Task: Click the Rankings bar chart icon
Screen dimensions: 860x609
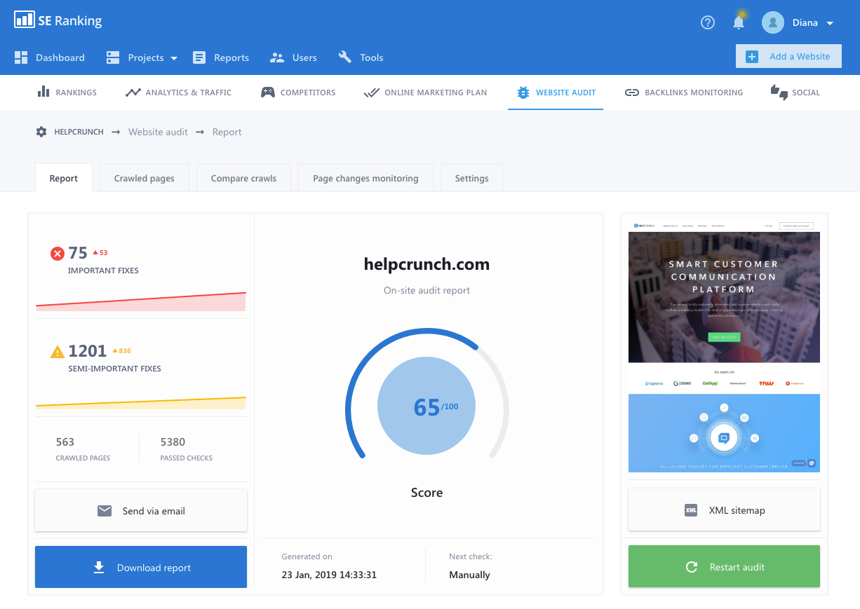Action: coord(43,92)
